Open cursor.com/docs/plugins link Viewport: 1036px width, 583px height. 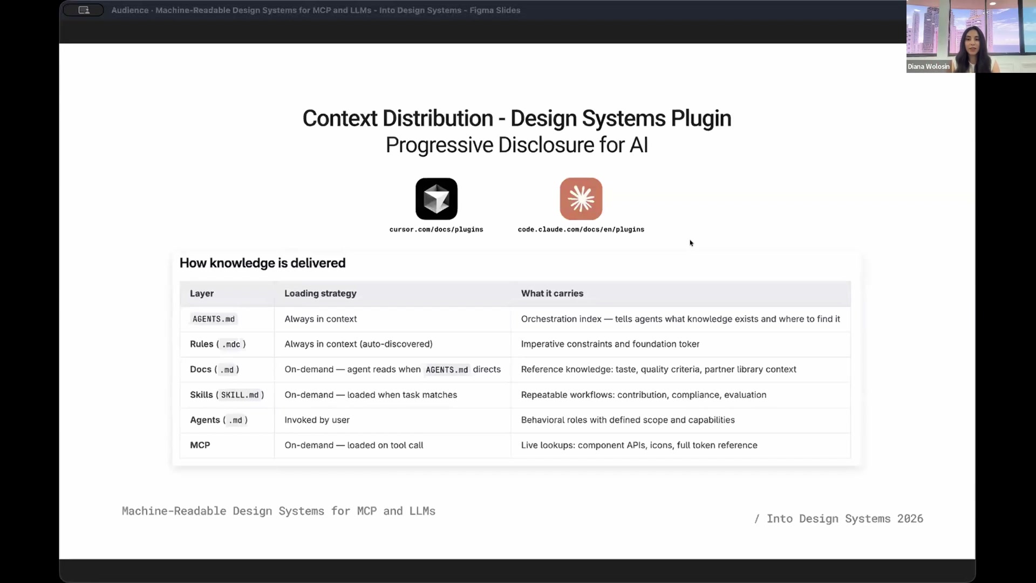coord(437,229)
